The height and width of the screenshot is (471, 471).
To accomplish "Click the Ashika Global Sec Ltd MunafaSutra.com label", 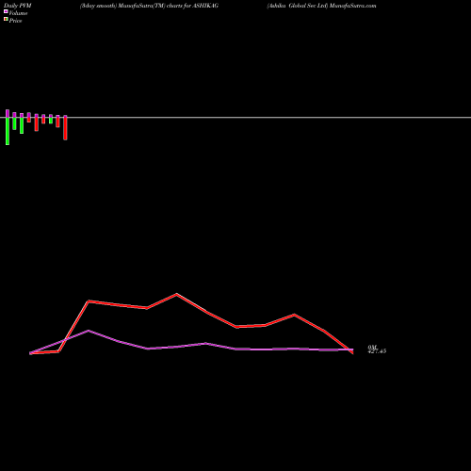I will click(x=321, y=6).
